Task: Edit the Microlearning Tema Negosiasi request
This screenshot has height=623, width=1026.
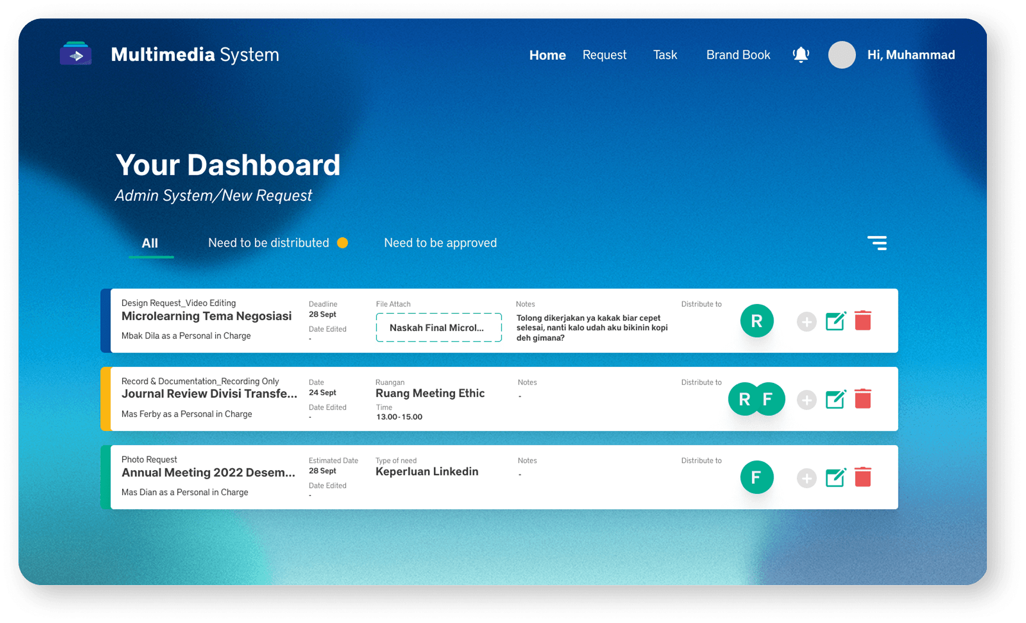Action: click(835, 321)
